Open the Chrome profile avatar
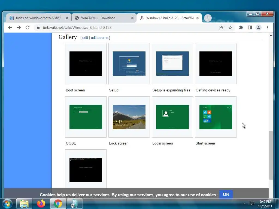Screen dimensions: 279x209 [x=258, y=27]
